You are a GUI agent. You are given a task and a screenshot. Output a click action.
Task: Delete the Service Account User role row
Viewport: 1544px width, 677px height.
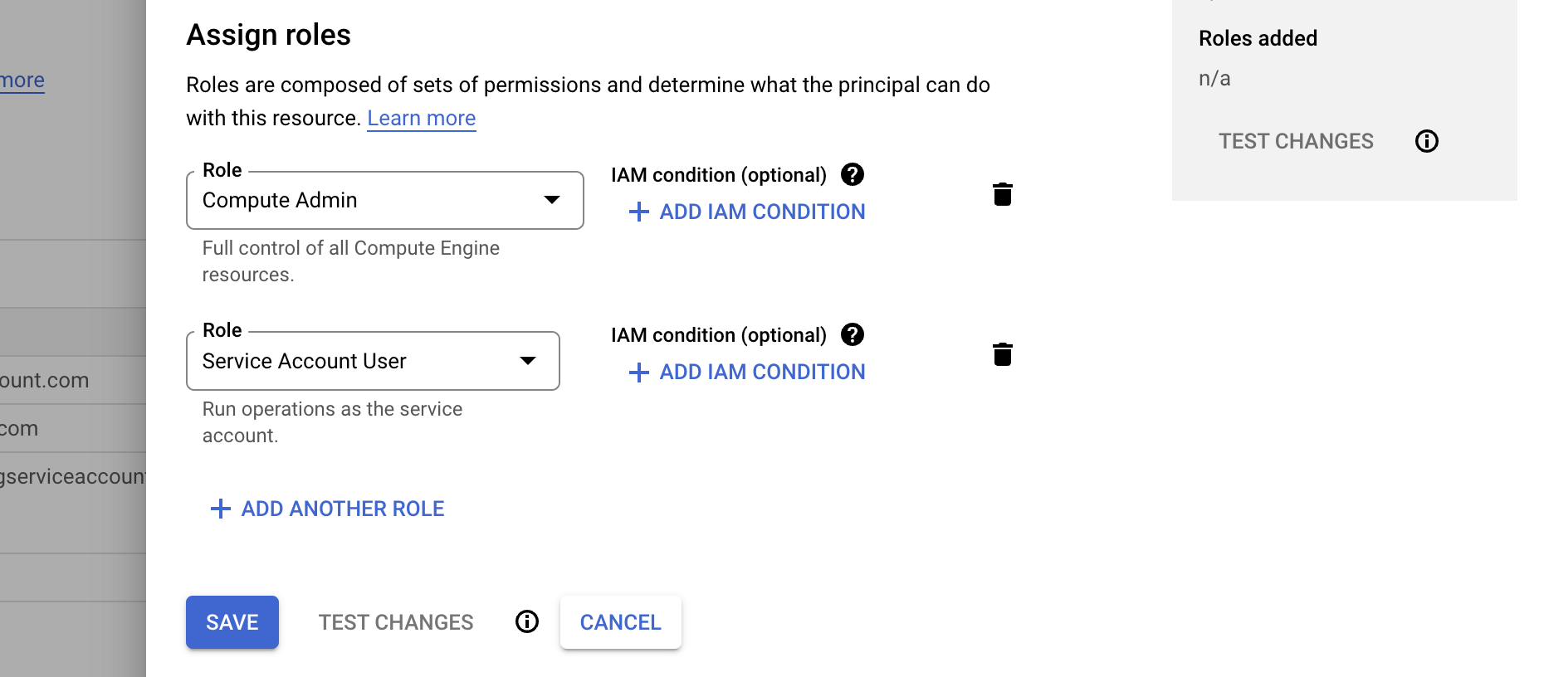point(1002,354)
